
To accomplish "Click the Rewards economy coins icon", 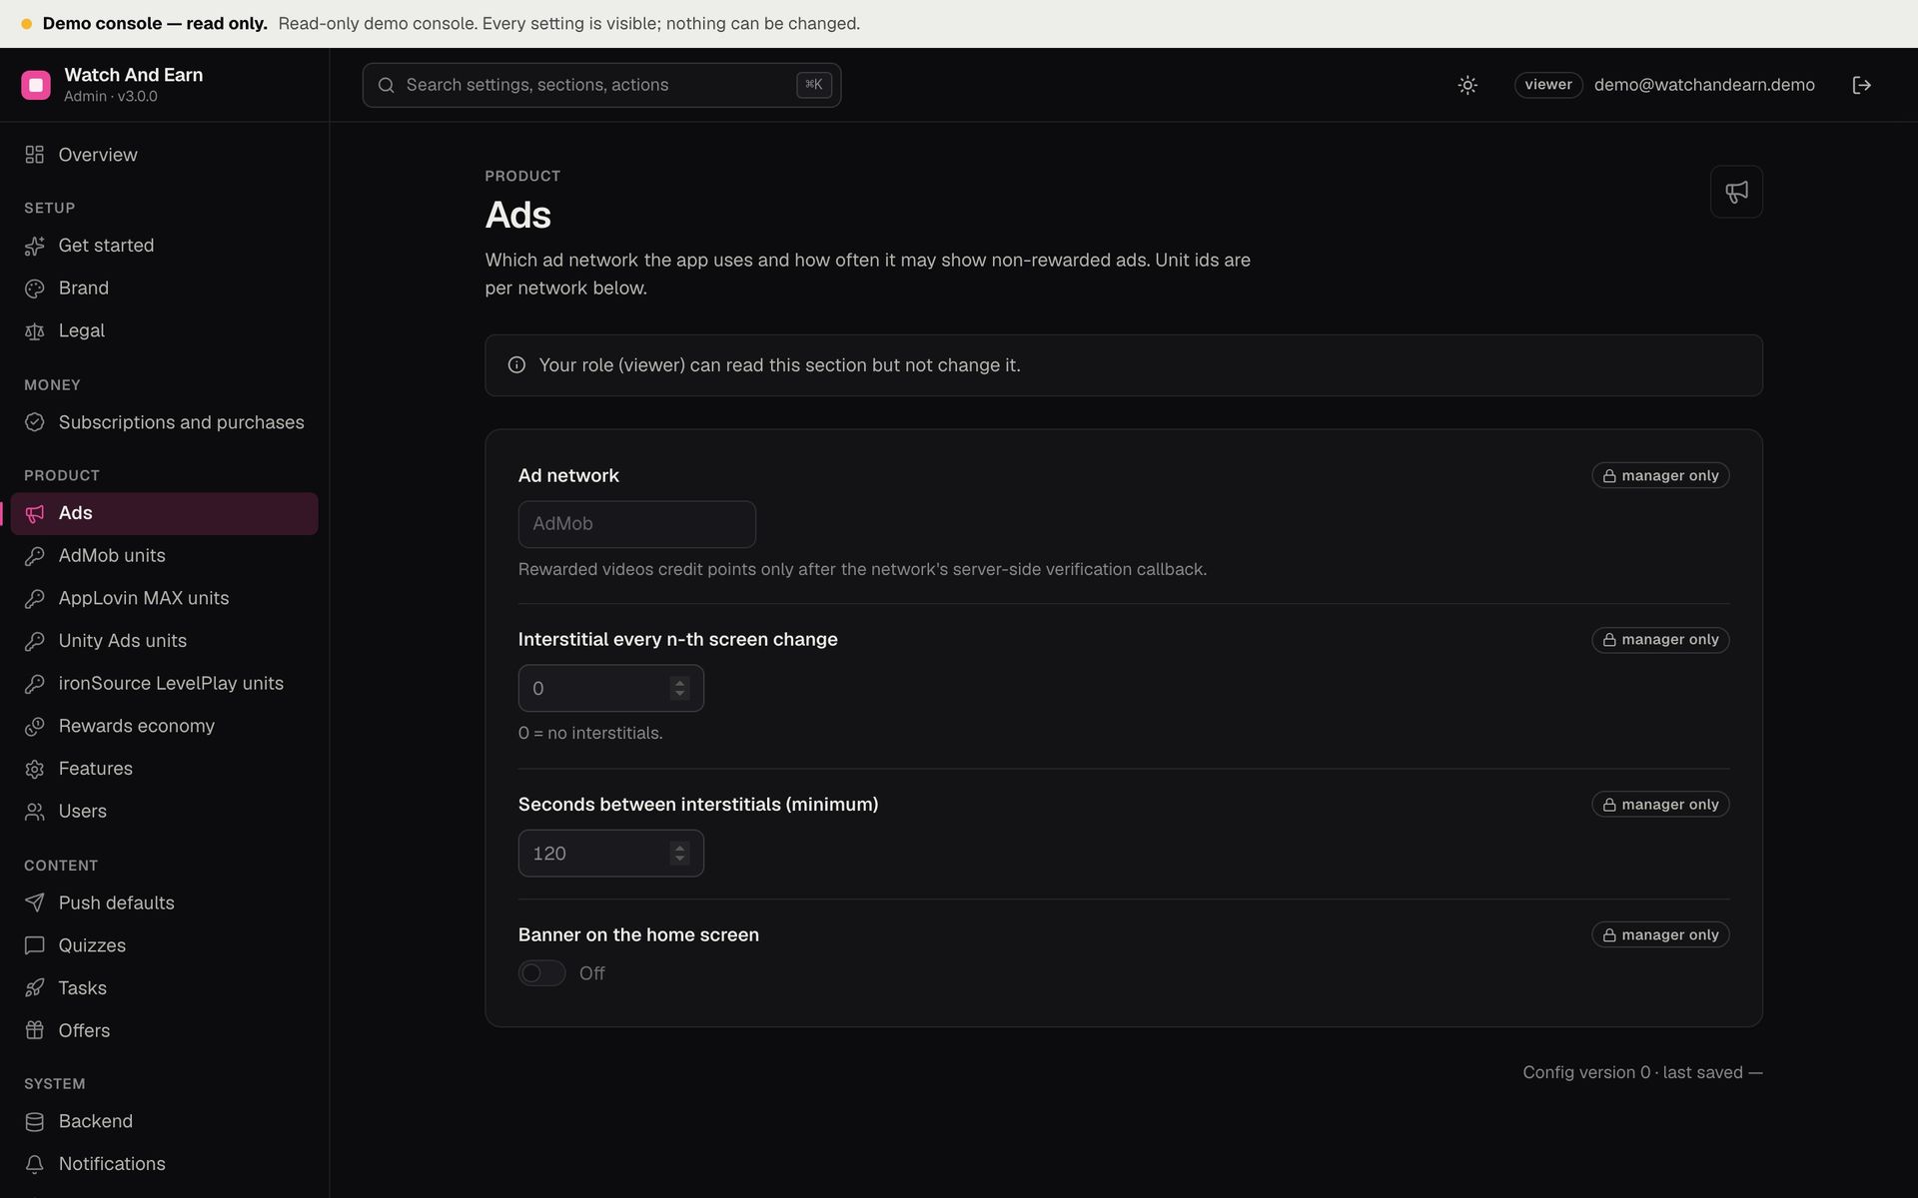I will point(35,727).
